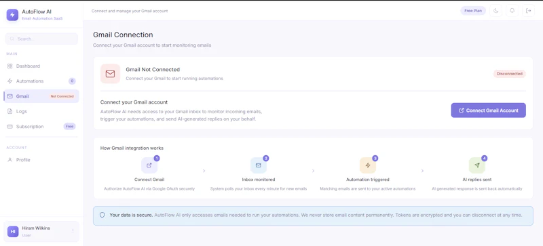
Task: Click the logout arrow icon
Action: pos(528,11)
